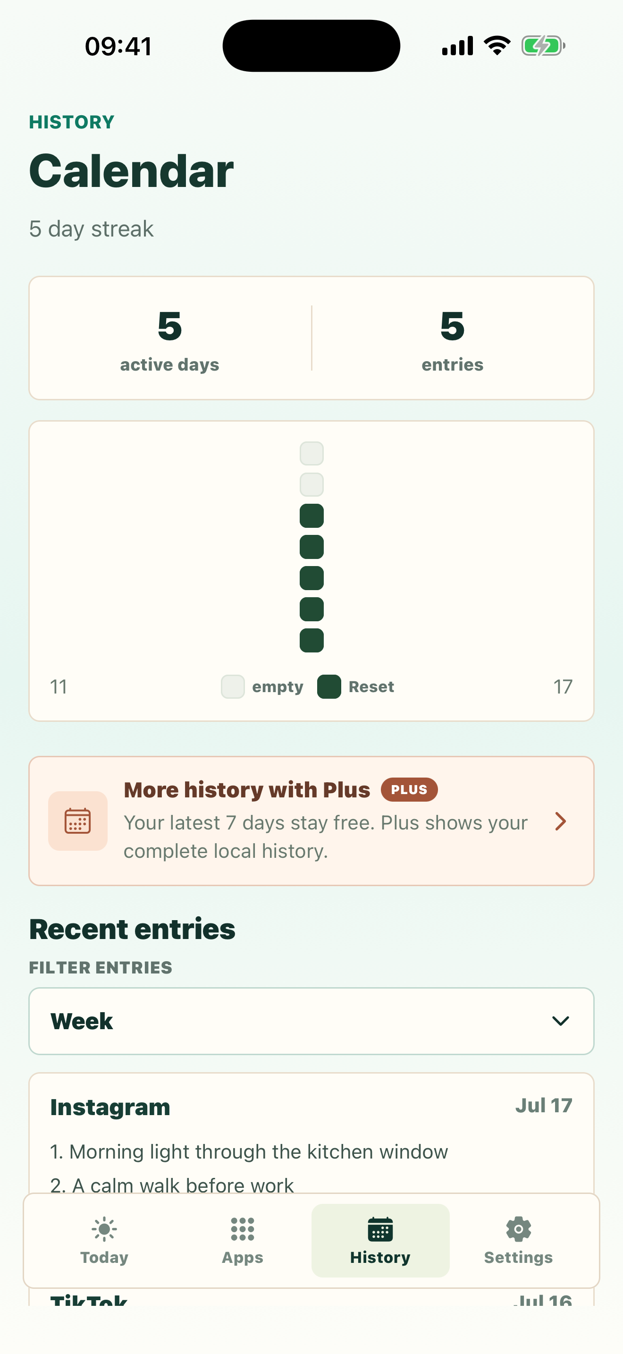Select the bottom dark green day square
The image size is (623, 1354).
(311, 640)
